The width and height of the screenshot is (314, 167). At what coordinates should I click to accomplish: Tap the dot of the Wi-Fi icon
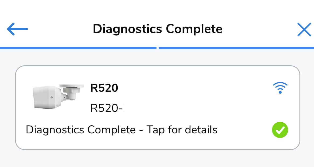click(x=280, y=92)
